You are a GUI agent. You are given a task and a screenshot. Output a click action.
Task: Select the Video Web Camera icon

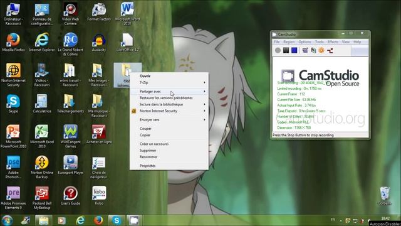pyautogui.click(x=70, y=14)
